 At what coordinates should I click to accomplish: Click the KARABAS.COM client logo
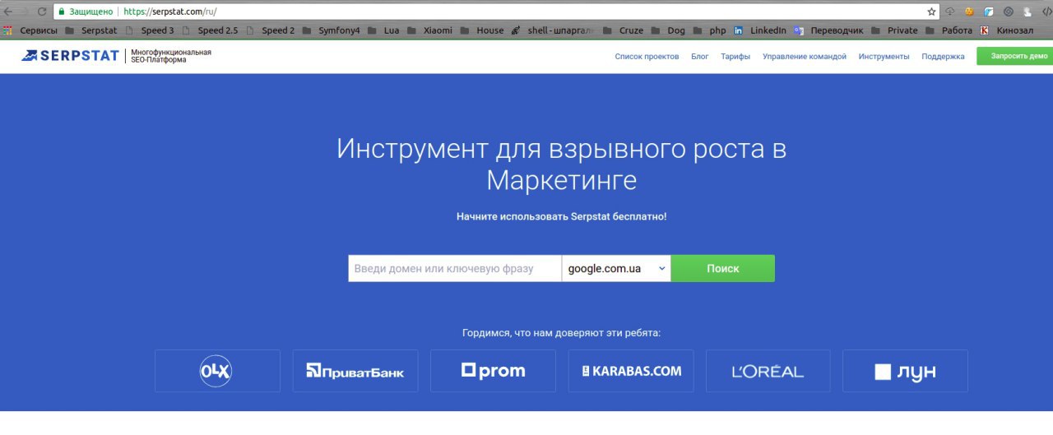[631, 371]
